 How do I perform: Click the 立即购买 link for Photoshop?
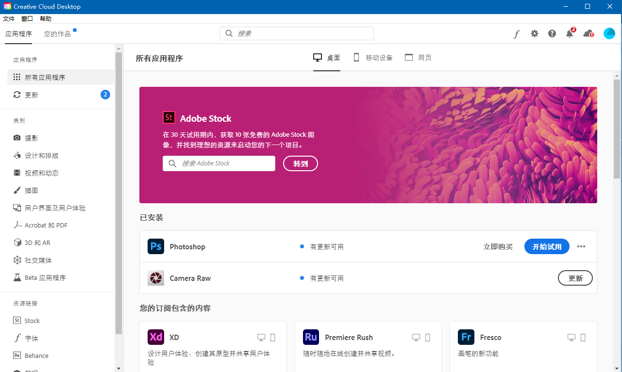[498, 246]
